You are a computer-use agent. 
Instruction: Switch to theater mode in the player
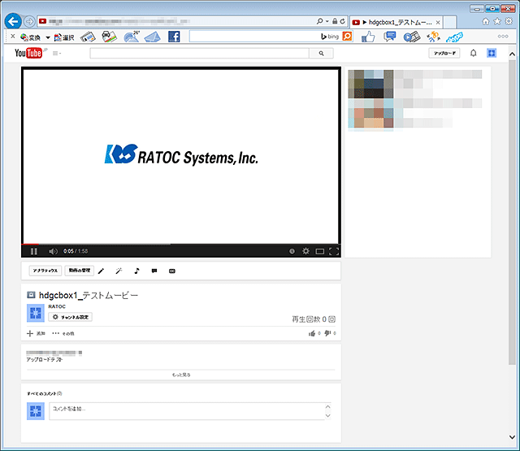(x=319, y=251)
